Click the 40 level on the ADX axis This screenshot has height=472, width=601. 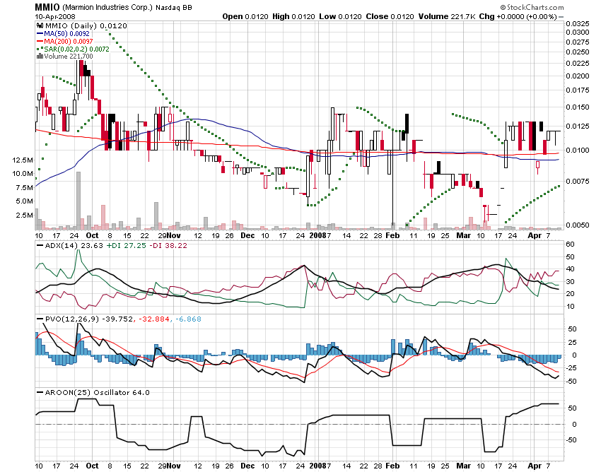(570, 269)
